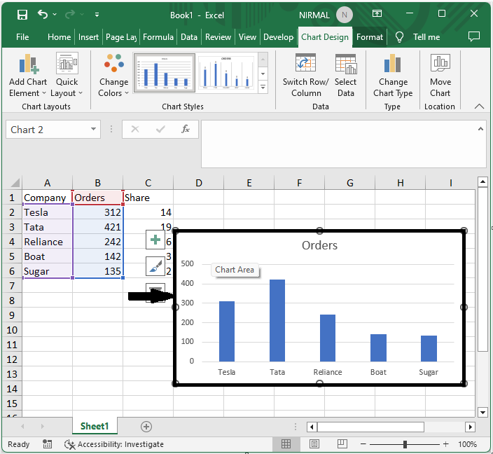Open the File menu
This screenshot has height=454, width=493.
pyautogui.click(x=22, y=37)
